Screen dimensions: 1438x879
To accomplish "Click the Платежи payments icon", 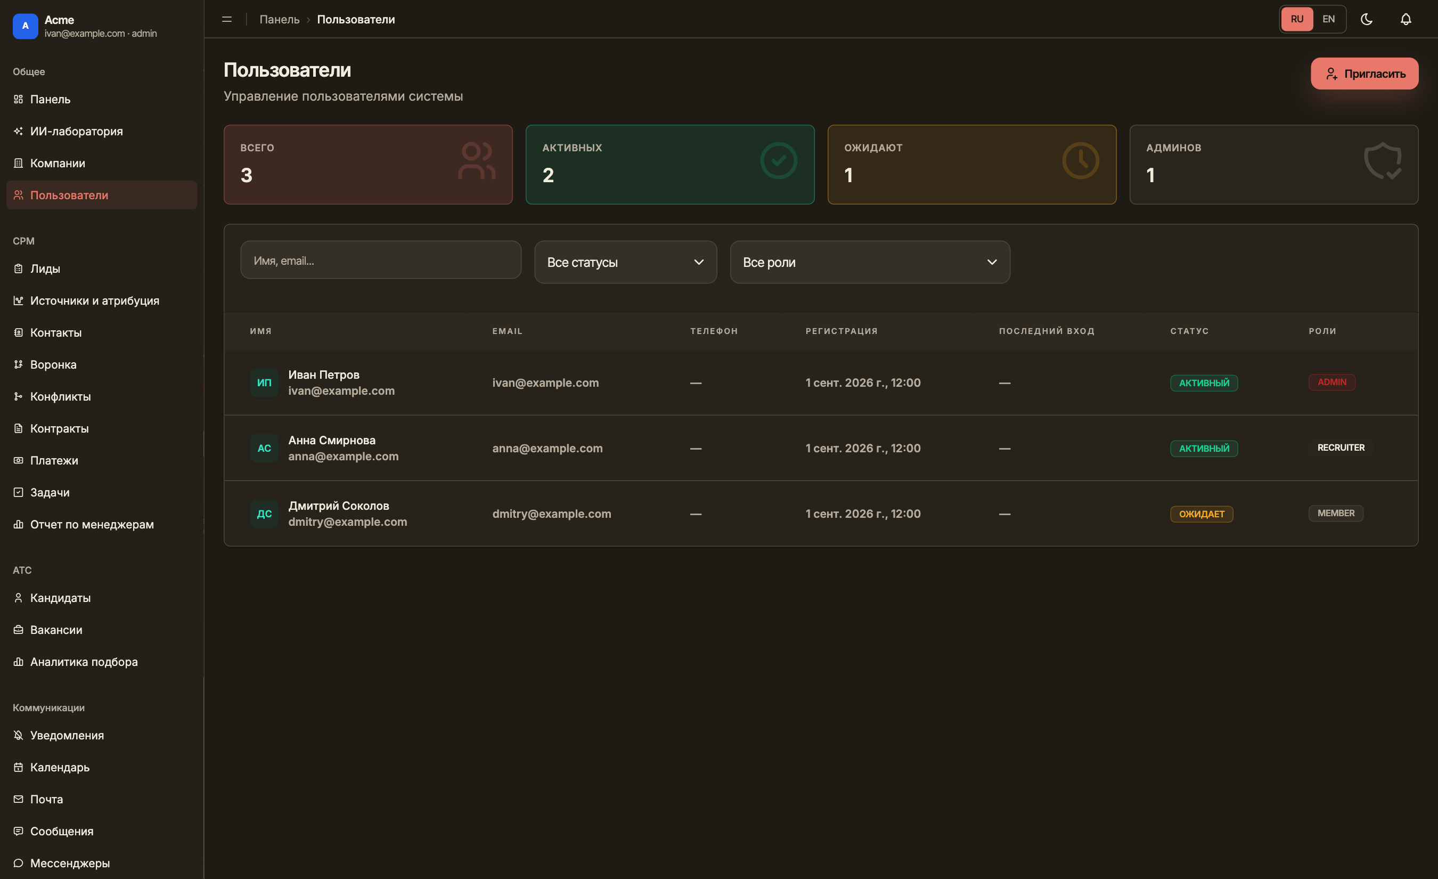I will point(19,460).
